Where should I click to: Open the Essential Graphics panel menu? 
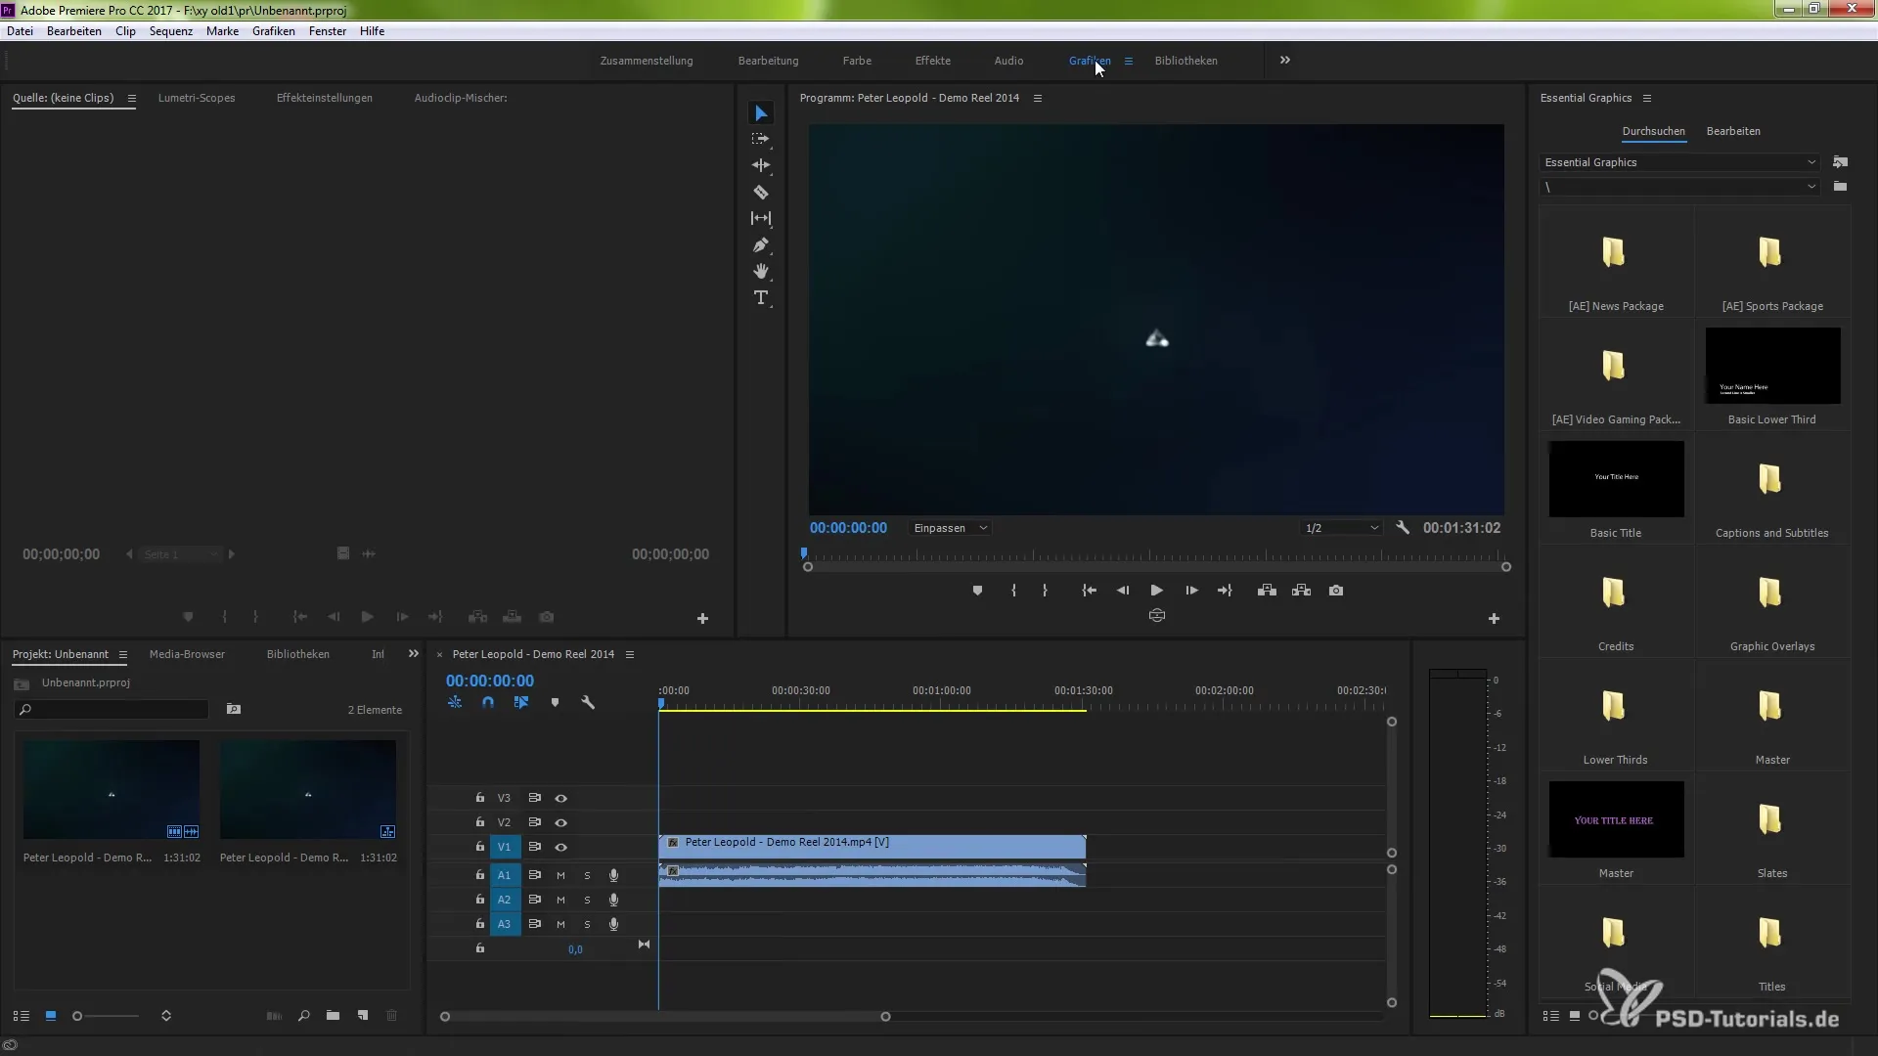click(x=1647, y=98)
